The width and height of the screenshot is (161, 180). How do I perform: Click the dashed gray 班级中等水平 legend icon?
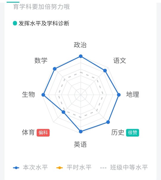click(x=103, y=168)
